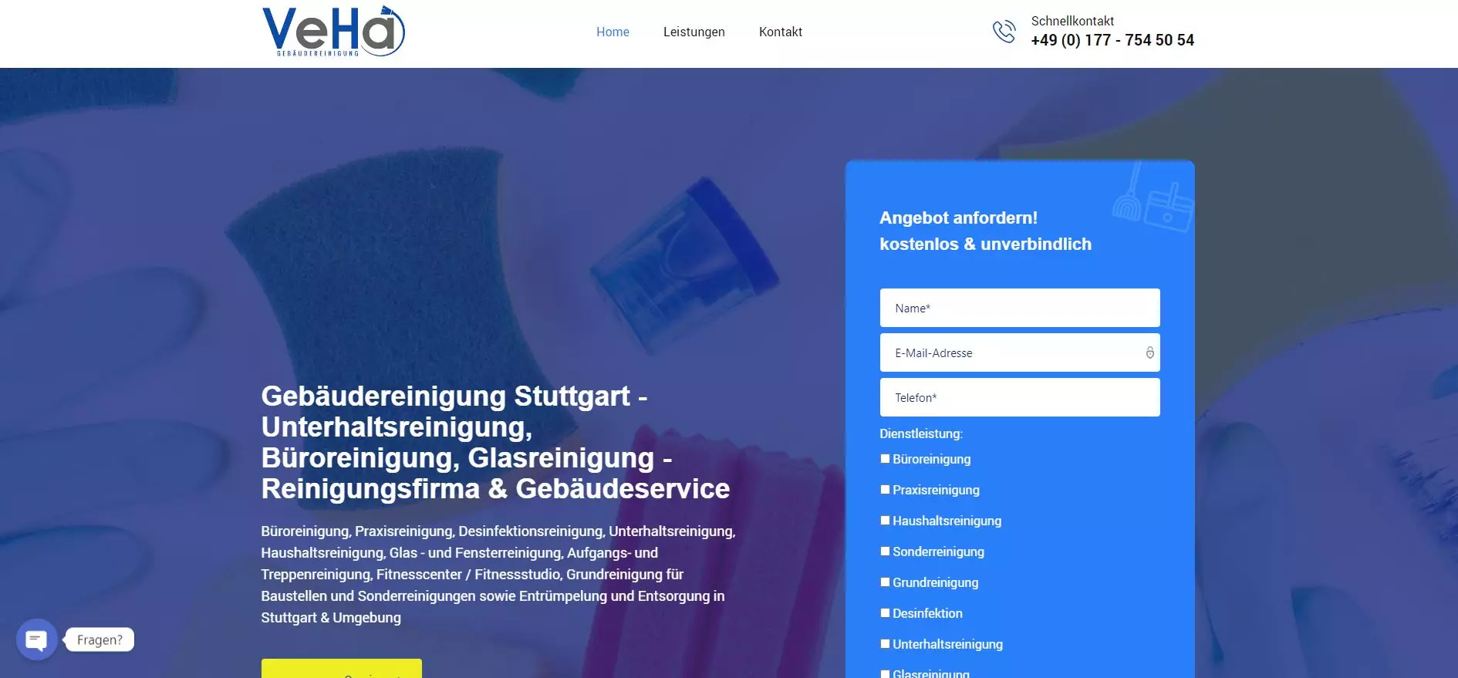Toggle the Grundreinigung checkbox

point(885,582)
